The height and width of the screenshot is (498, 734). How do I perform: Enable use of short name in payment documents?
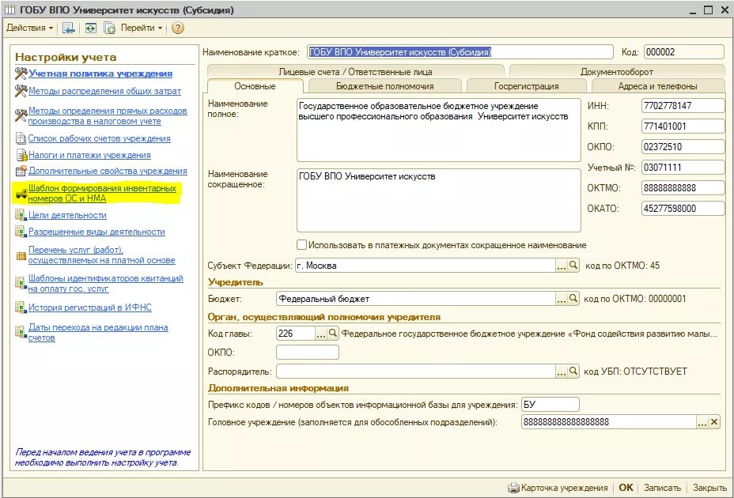click(x=302, y=245)
